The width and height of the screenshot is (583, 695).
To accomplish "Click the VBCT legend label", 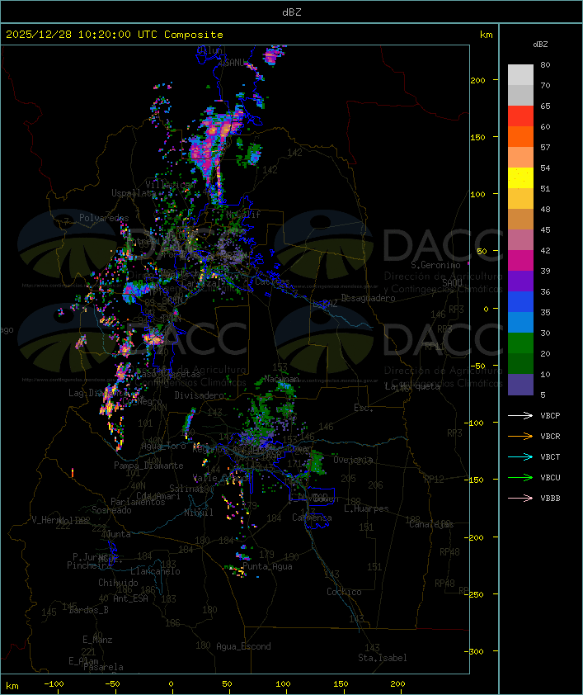I will pos(550,457).
